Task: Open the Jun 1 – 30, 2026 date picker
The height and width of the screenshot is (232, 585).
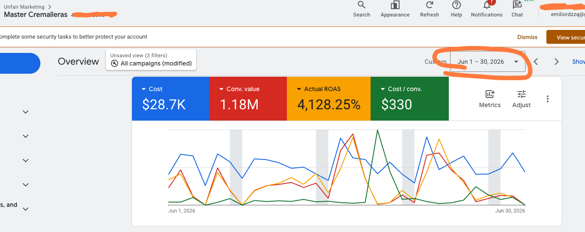Action: pyautogui.click(x=488, y=62)
